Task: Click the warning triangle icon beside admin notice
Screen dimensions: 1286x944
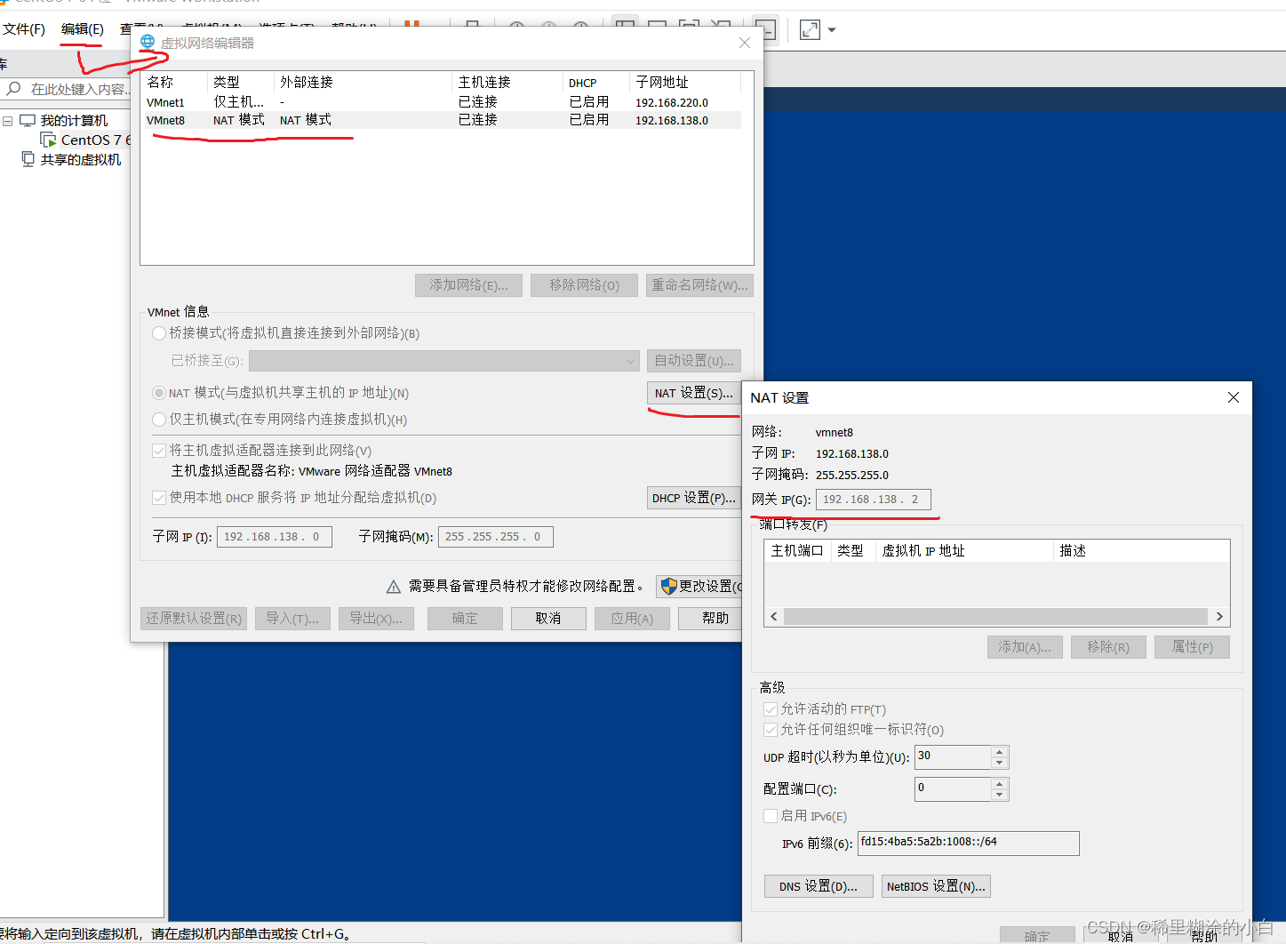Action: [394, 587]
